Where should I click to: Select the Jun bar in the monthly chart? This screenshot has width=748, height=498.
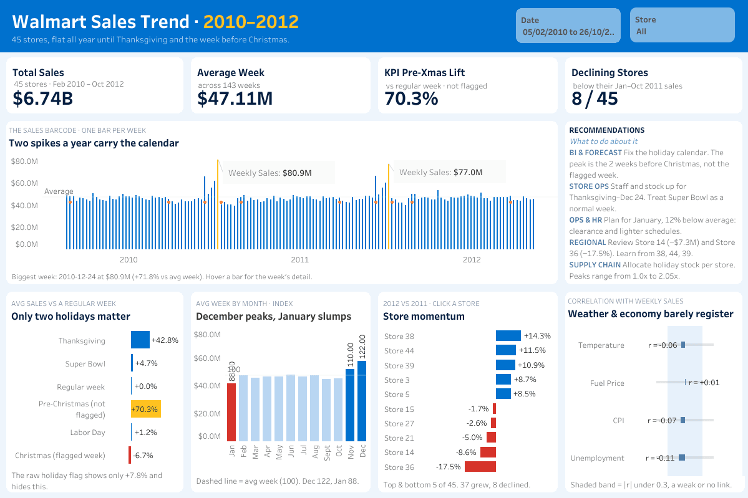point(291,408)
